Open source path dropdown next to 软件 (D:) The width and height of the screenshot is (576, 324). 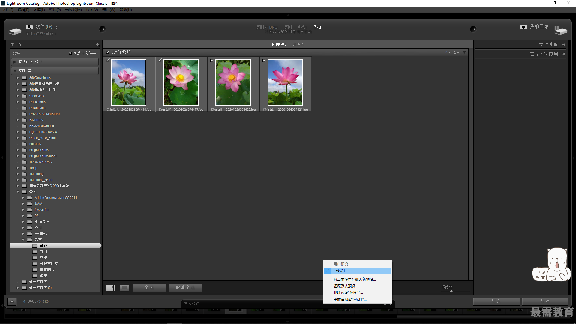56,27
